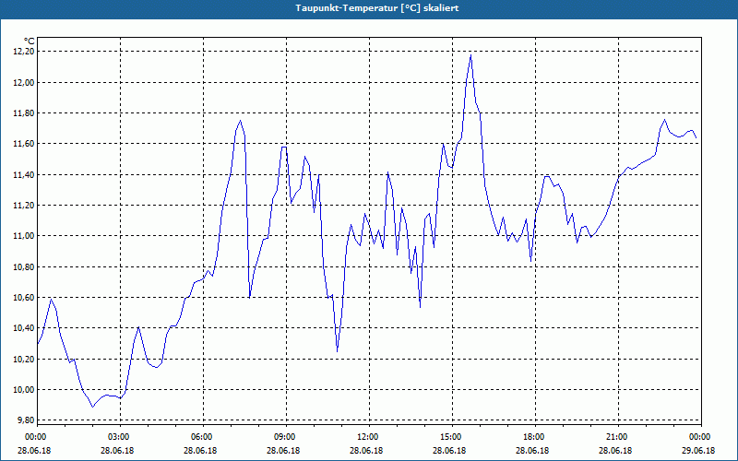Pick the 11,20 y-axis label

pos(25,206)
